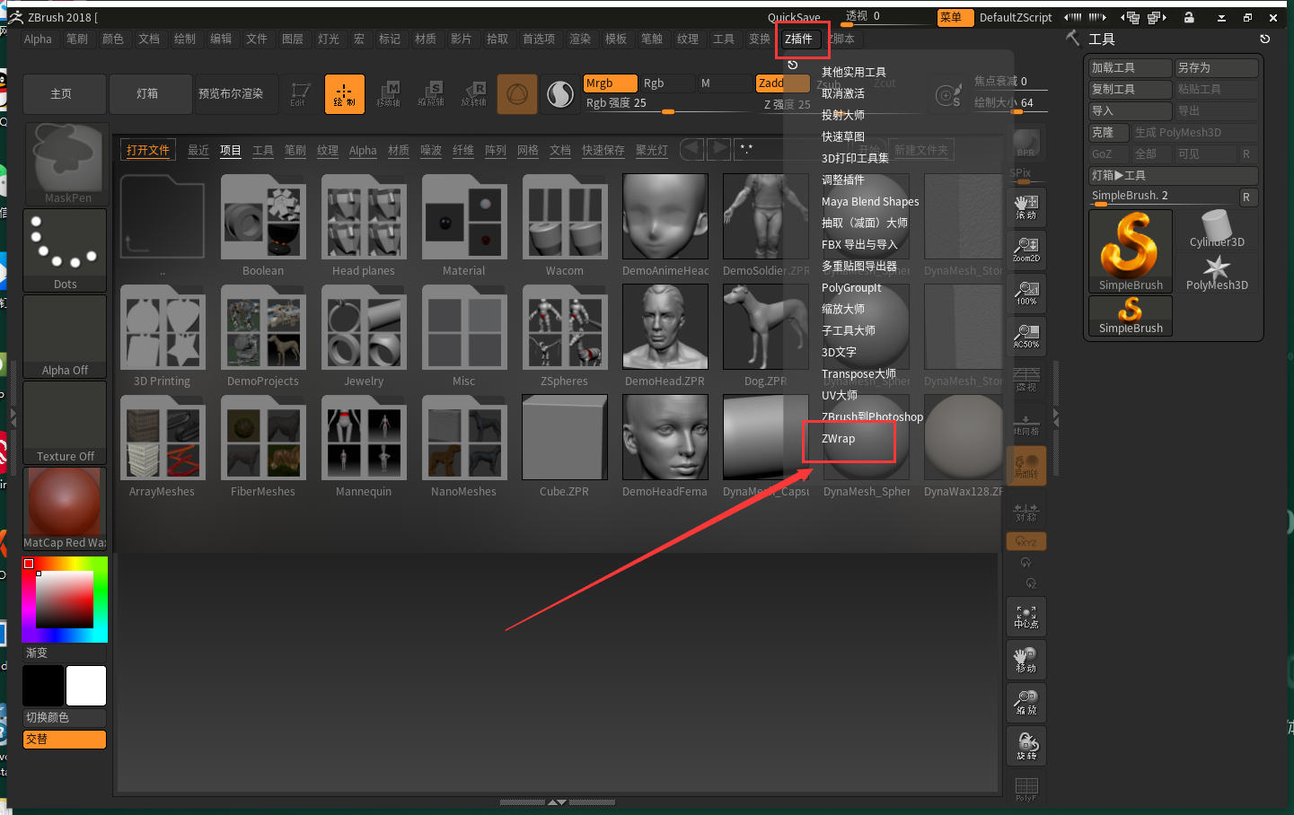Open the Alpha Off selector
1294x815 pixels.
pyautogui.click(x=66, y=337)
